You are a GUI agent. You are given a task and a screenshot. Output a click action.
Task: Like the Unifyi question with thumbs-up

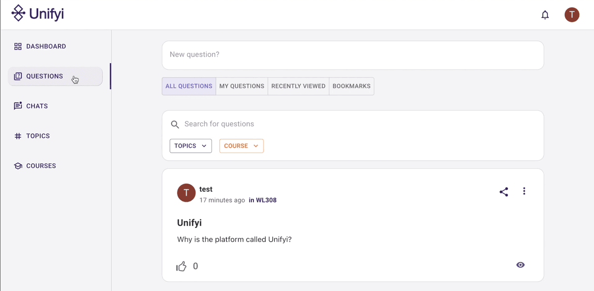(181, 266)
